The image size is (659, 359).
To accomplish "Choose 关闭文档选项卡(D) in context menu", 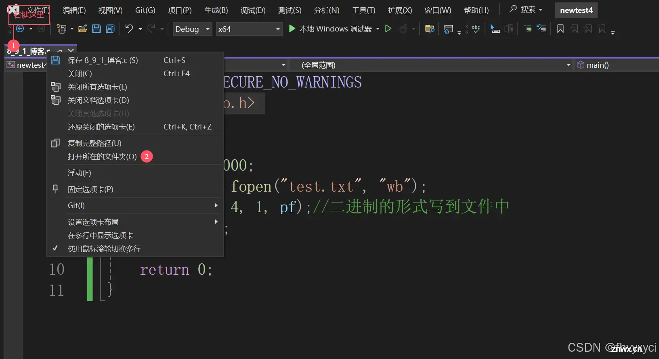I will tap(135, 100).
